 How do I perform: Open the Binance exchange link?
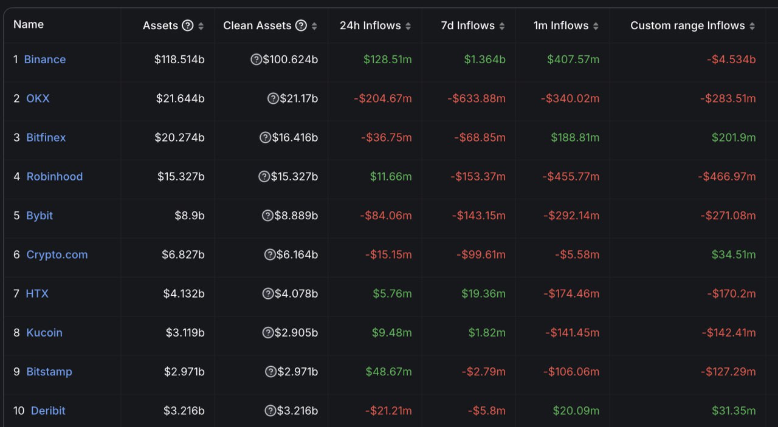[x=45, y=60]
